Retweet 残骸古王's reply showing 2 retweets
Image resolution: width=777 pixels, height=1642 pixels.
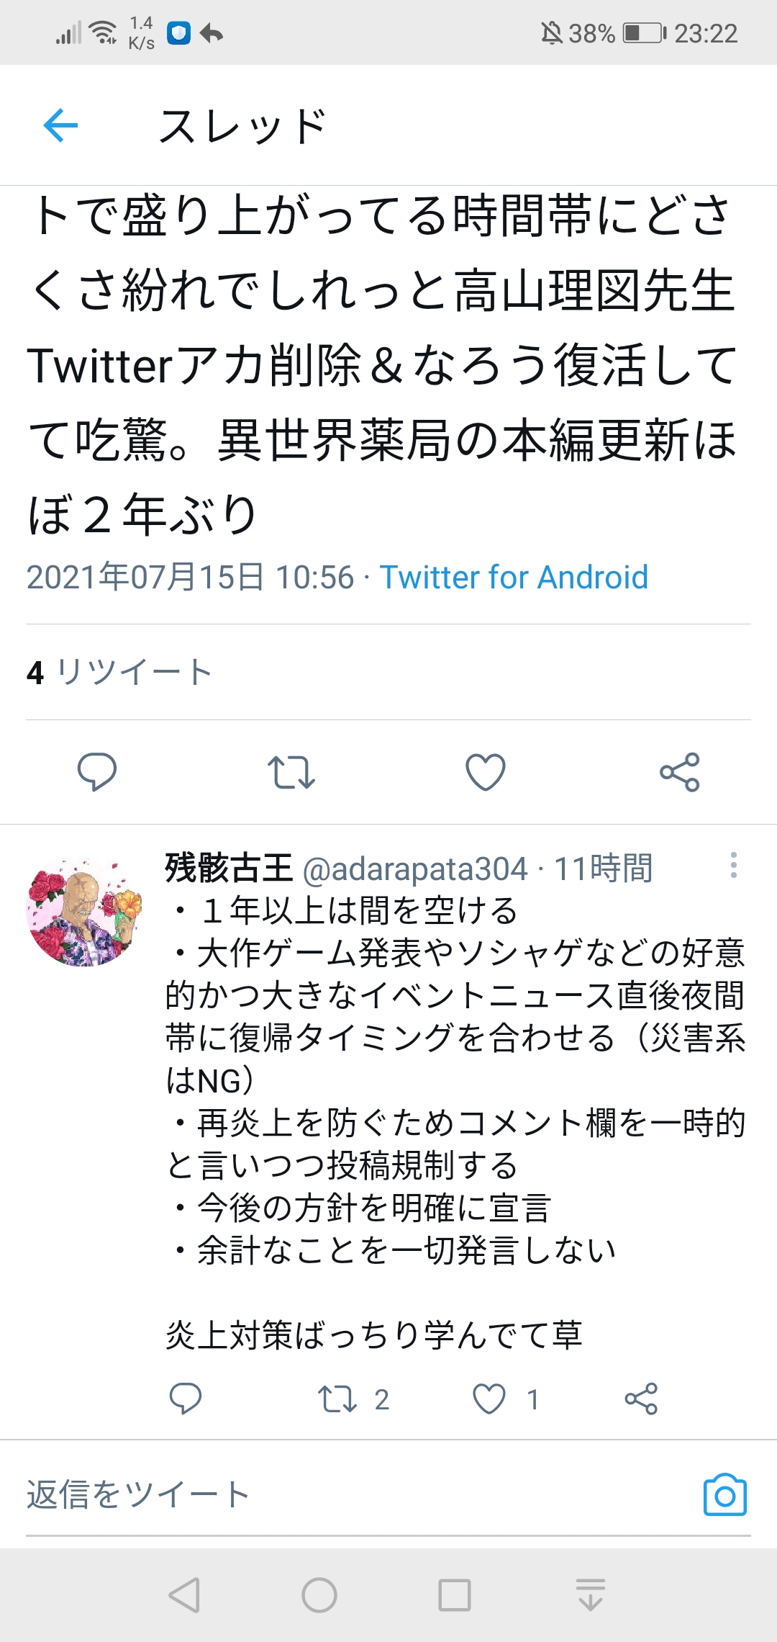tap(353, 1399)
